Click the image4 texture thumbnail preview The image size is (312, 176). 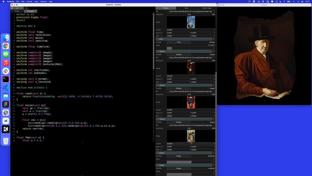pyautogui.click(x=191, y=136)
